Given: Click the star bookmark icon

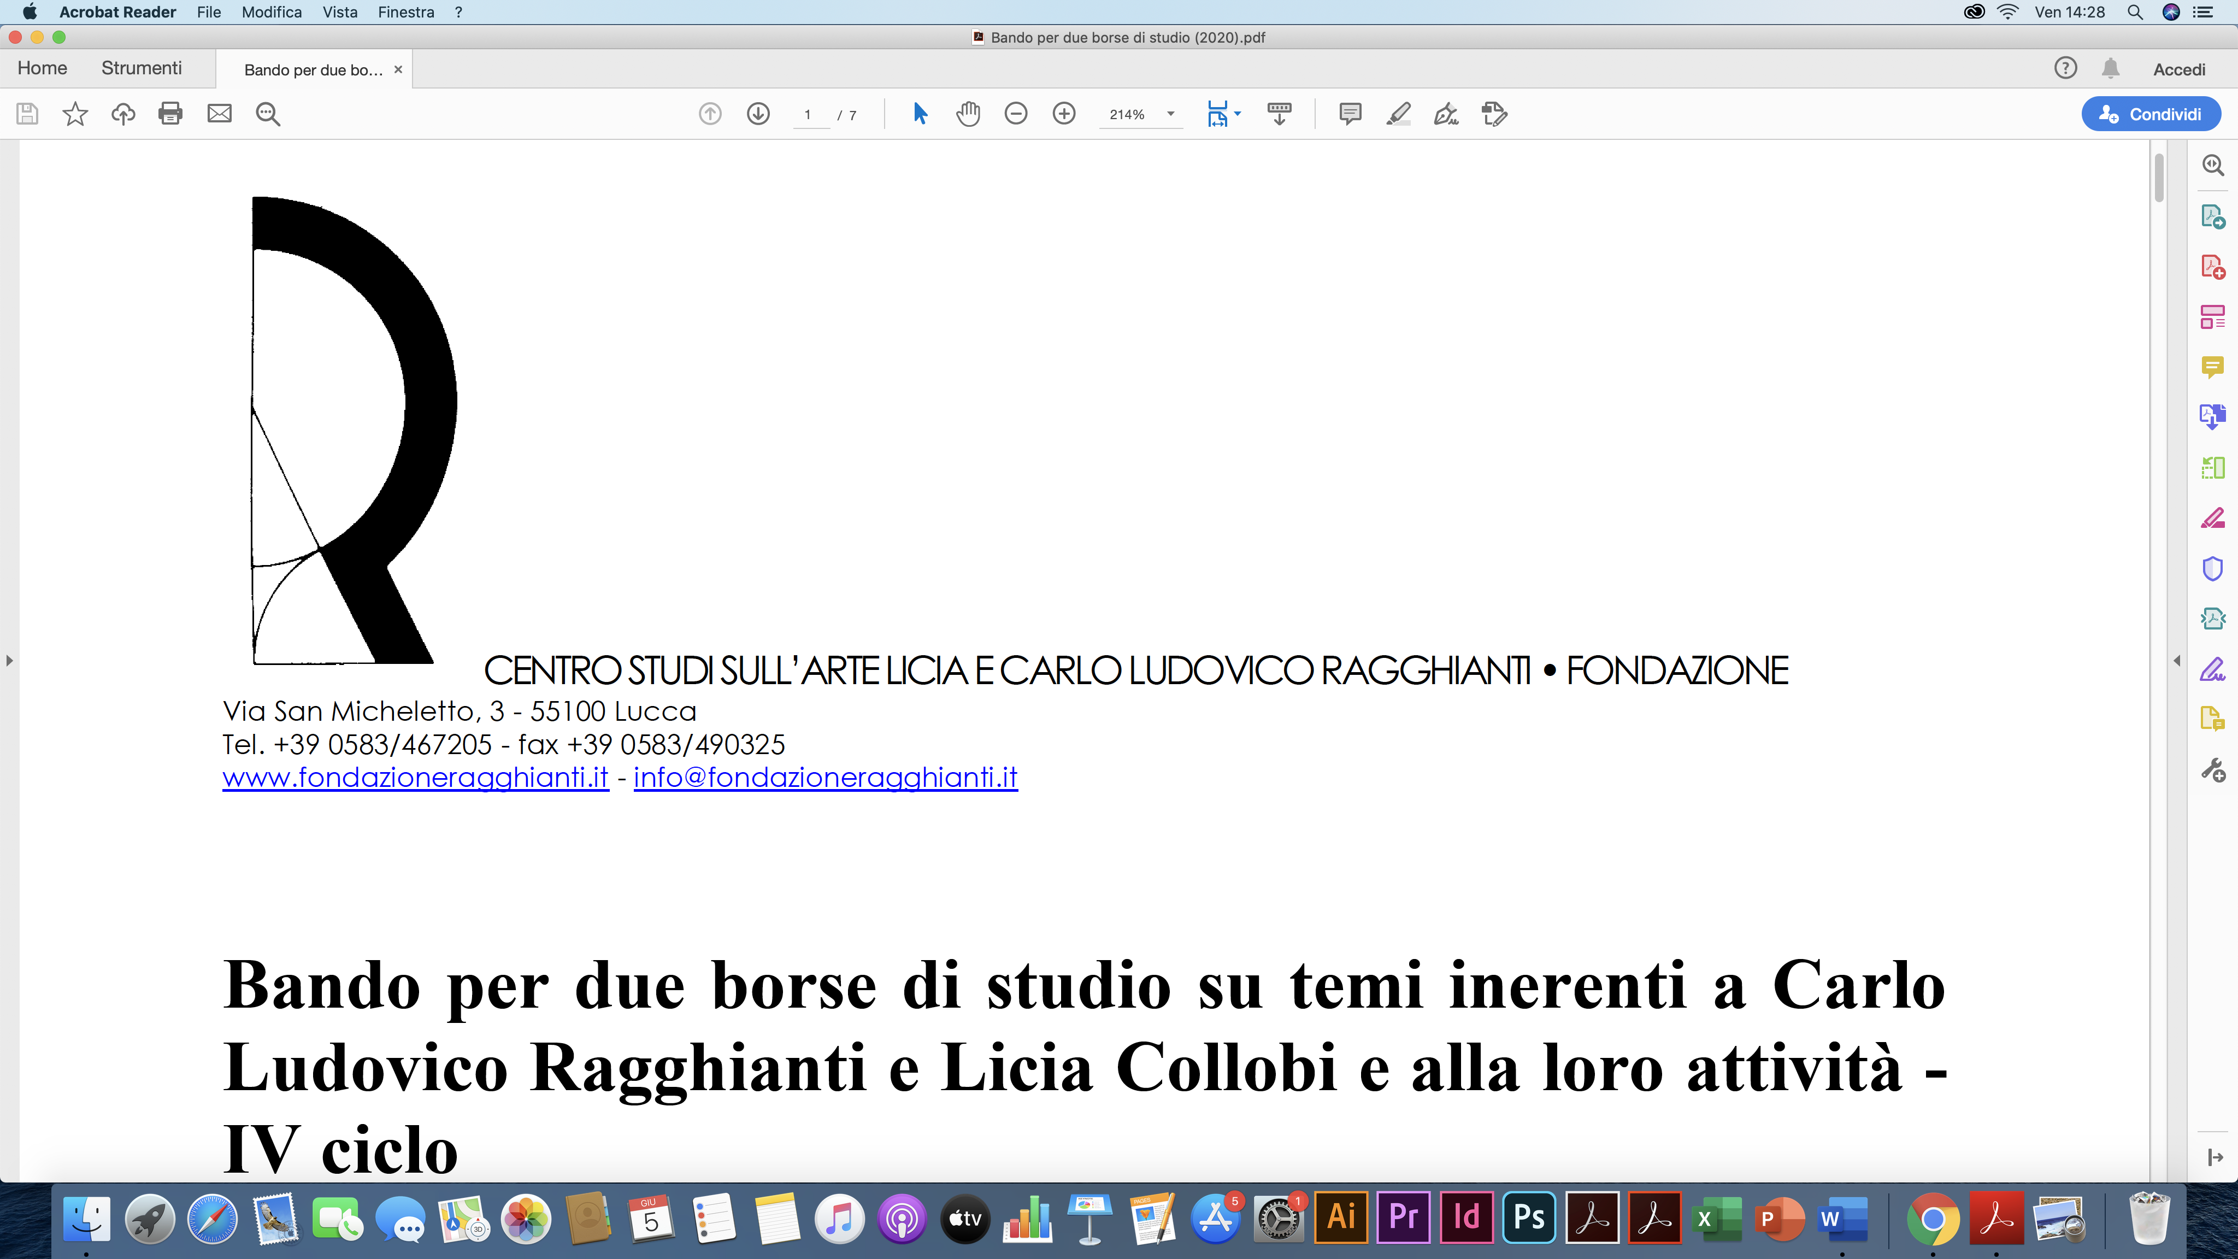Looking at the screenshot, I should (75, 114).
